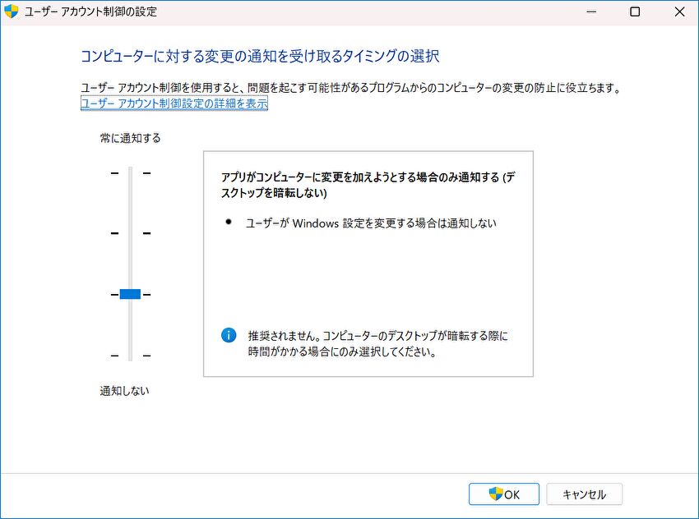Click the blue info icon in description box
Viewport: 699px width, 519px height.
(229, 335)
